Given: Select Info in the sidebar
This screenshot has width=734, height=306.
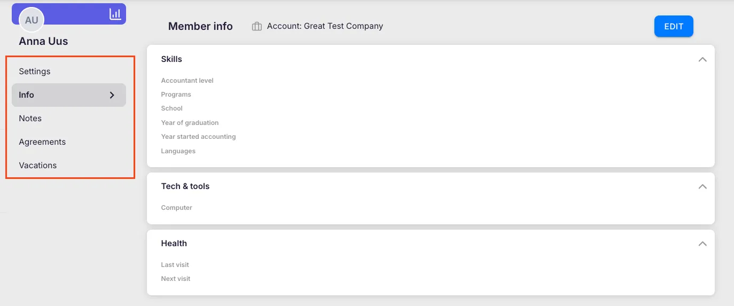Looking at the screenshot, I should (27, 95).
